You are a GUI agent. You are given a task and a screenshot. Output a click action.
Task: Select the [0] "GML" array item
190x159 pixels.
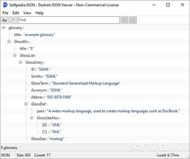(x=95, y=125)
